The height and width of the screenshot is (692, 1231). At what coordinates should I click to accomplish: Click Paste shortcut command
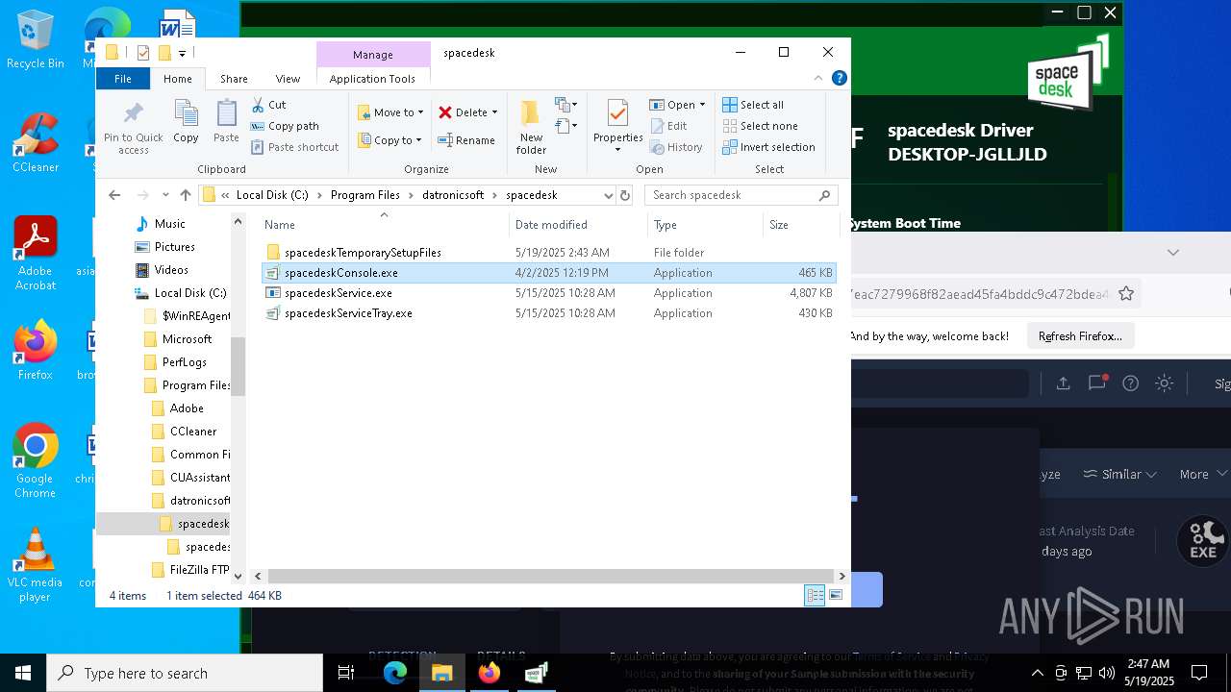(294, 147)
